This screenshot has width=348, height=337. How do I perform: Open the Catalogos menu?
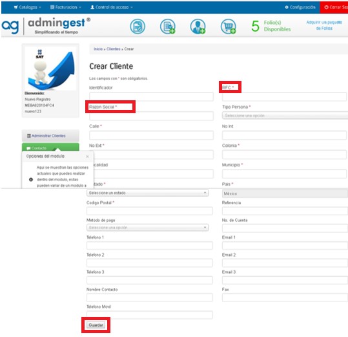tap(28, 7)
